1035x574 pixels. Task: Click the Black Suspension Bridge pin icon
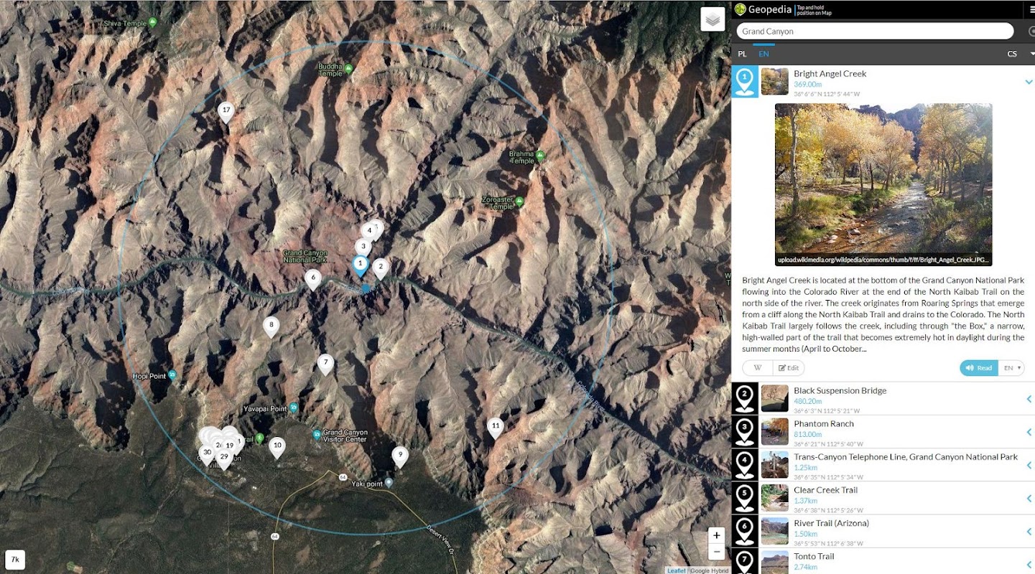click(745, 398)
